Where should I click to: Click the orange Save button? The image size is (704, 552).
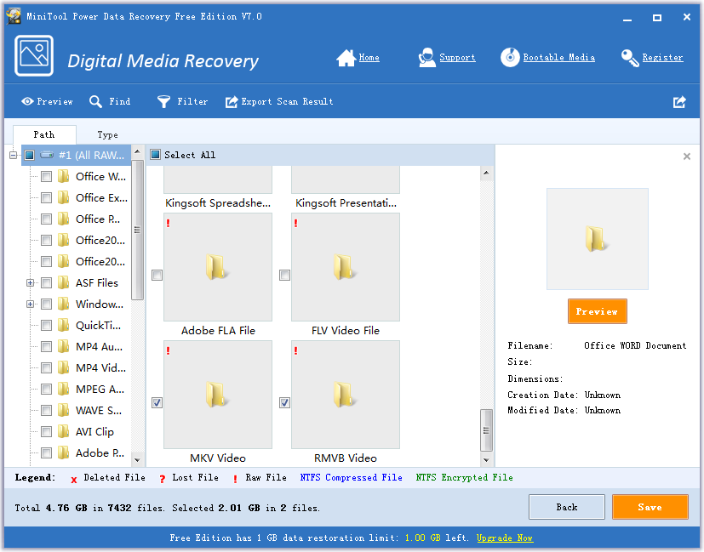pyautogui.click(x=650, y=507)
